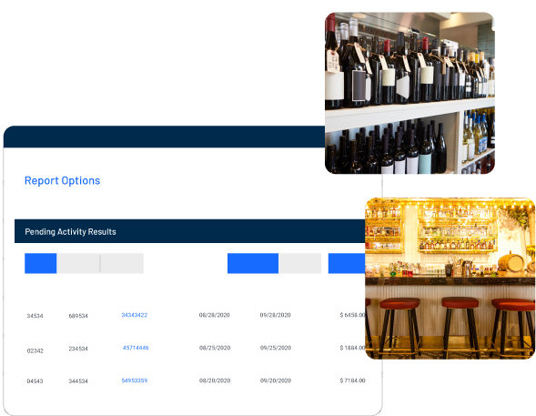This screenshot has height=416, width=536.
Task: Select date 09/25/2020
Action: [276, 348]
